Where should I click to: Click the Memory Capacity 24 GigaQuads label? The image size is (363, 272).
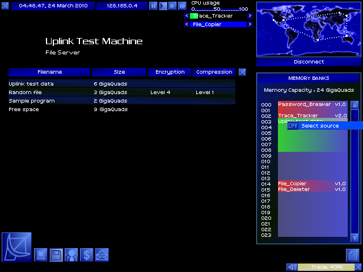point(309,90)
